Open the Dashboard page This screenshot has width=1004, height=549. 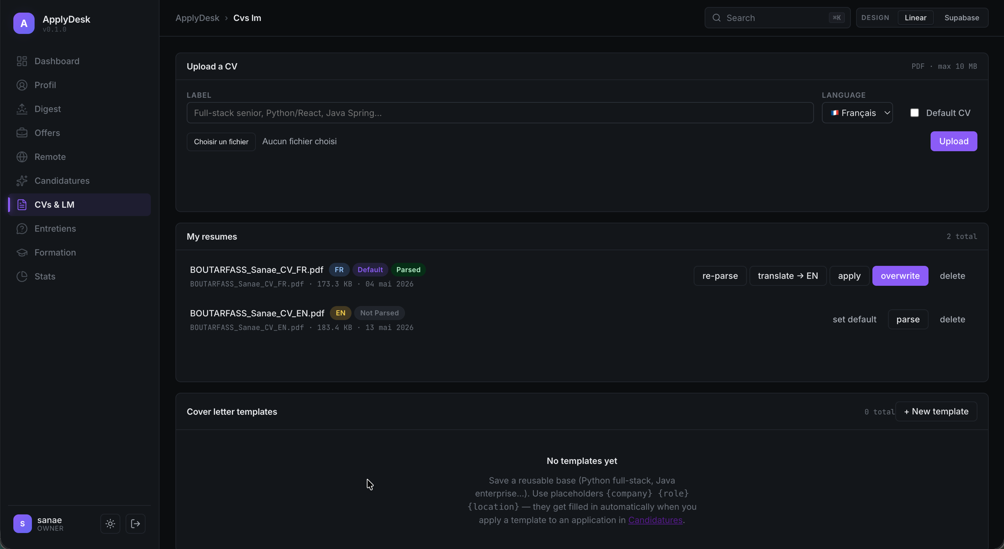pos(80,61)
